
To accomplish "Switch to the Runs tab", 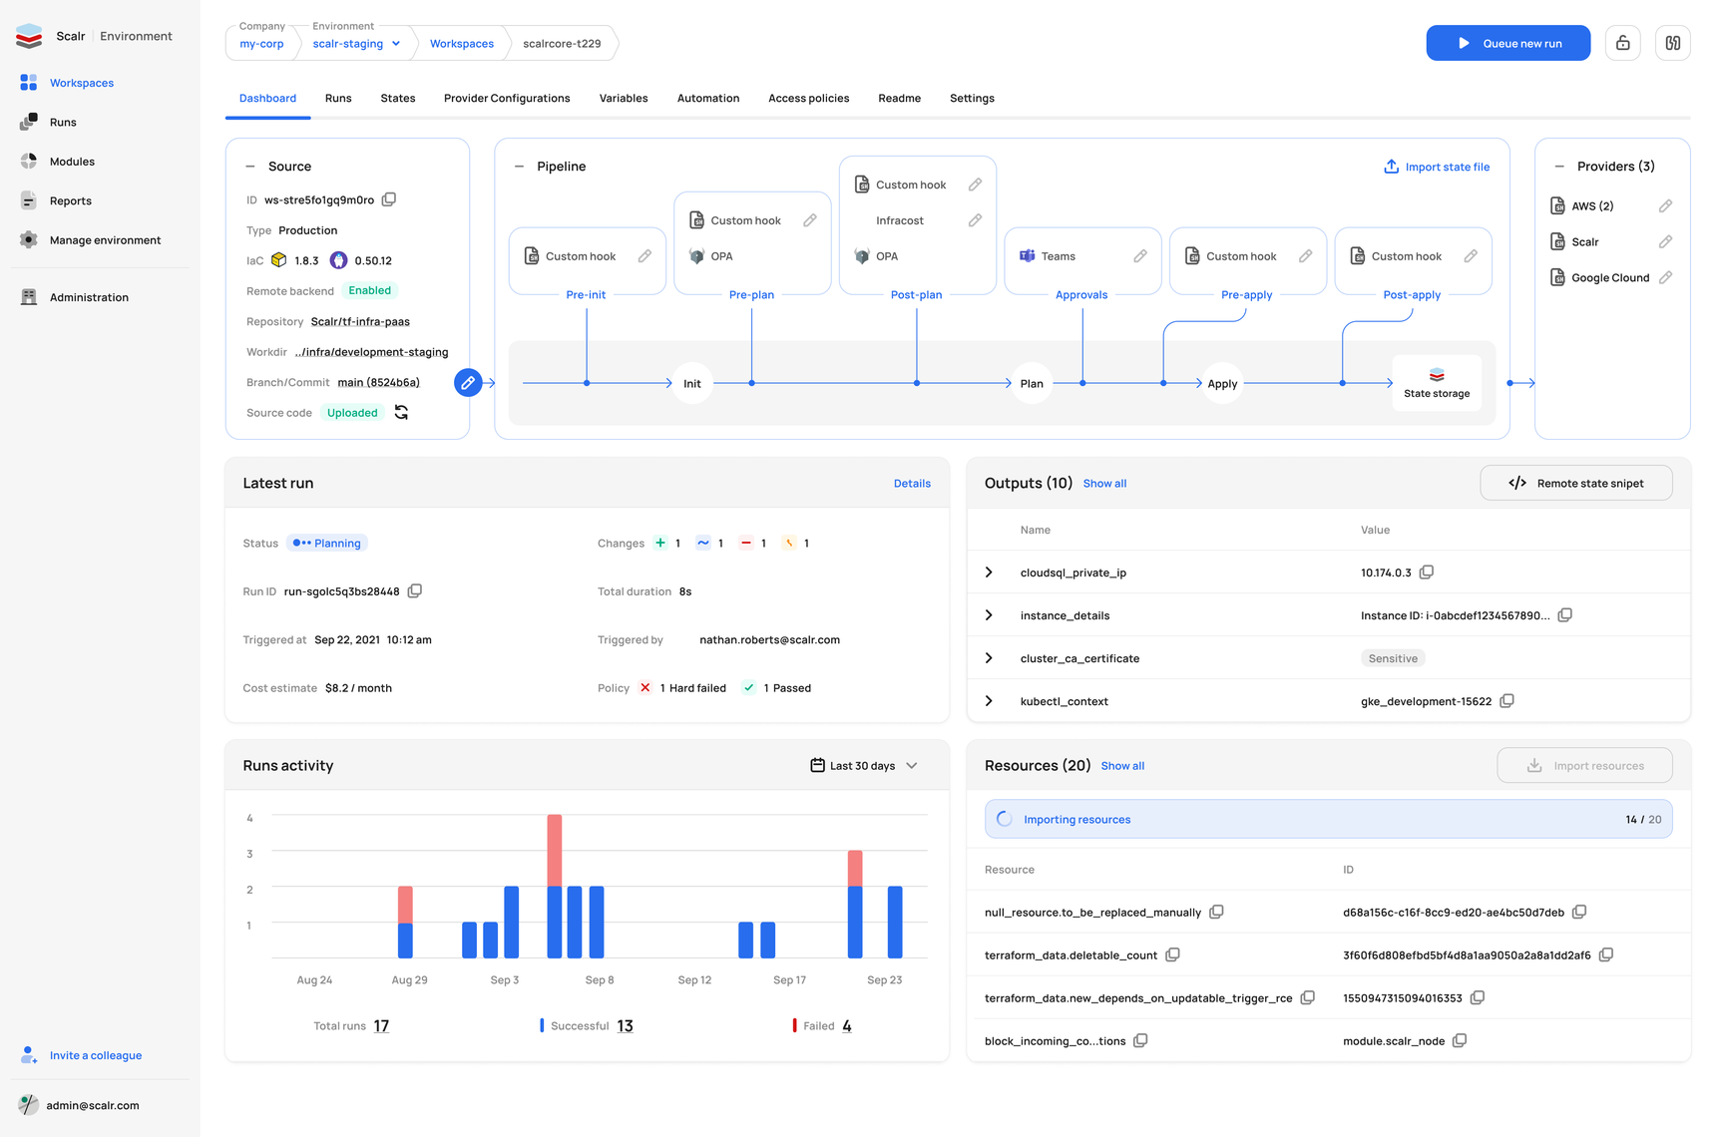I will point(338,98).
